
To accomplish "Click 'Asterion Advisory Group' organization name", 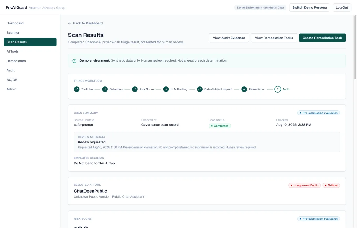I will pyautogui.click(x=47, y=8).
